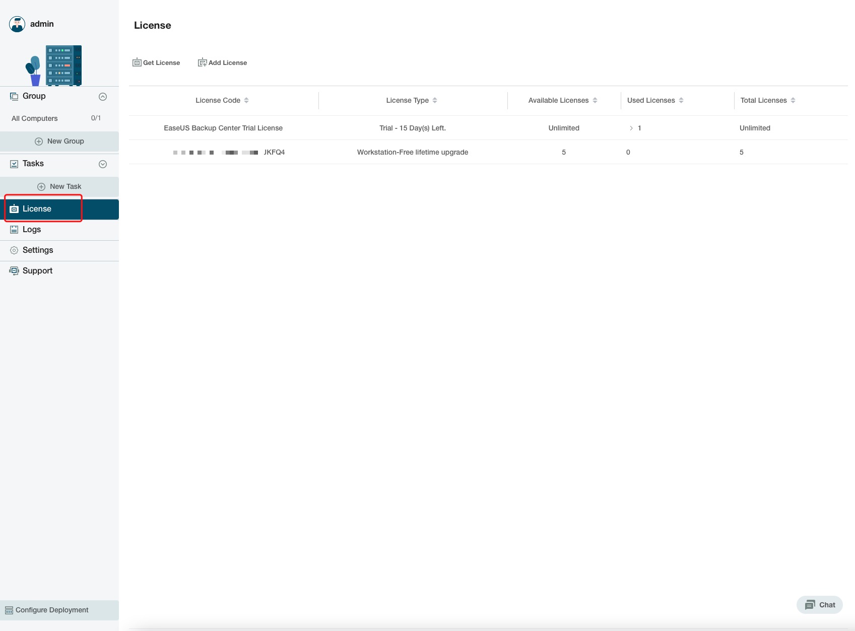Sort by Used Licenses column arrows

(x=681, y=100)
